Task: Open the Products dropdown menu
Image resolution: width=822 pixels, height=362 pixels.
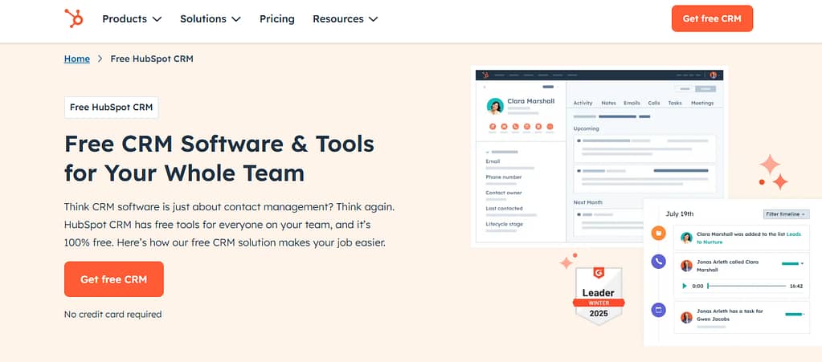Action: (132, 18)
